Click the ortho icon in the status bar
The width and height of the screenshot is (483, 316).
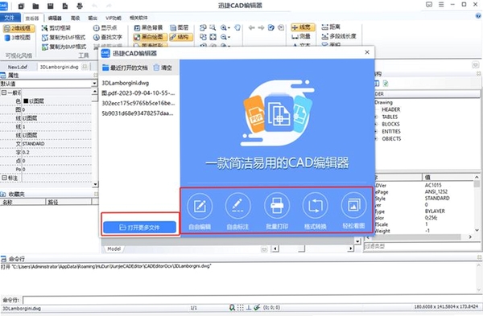(x=249, y=307)
